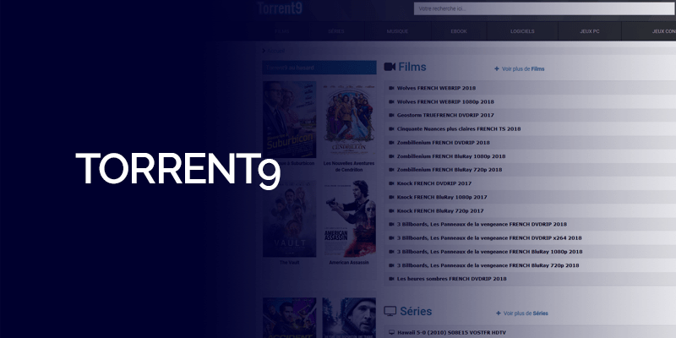Open '3 Billboards ... FRENCH DVDRIP 2018' without x264
The height and width of the screenshot is (338, 676).
coord(482,225)
